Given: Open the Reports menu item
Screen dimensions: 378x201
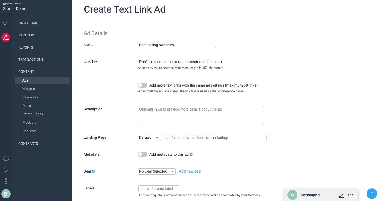Looking at the screenshot, I should click(x=26, y=47).
